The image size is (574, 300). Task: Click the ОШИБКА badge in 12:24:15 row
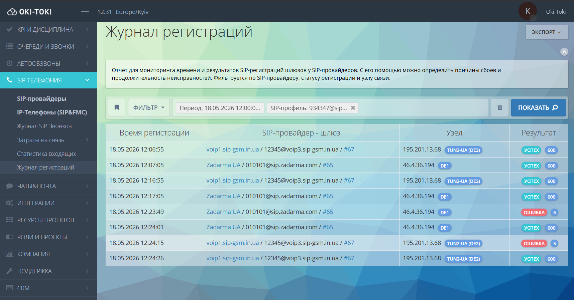pos(534,244)
